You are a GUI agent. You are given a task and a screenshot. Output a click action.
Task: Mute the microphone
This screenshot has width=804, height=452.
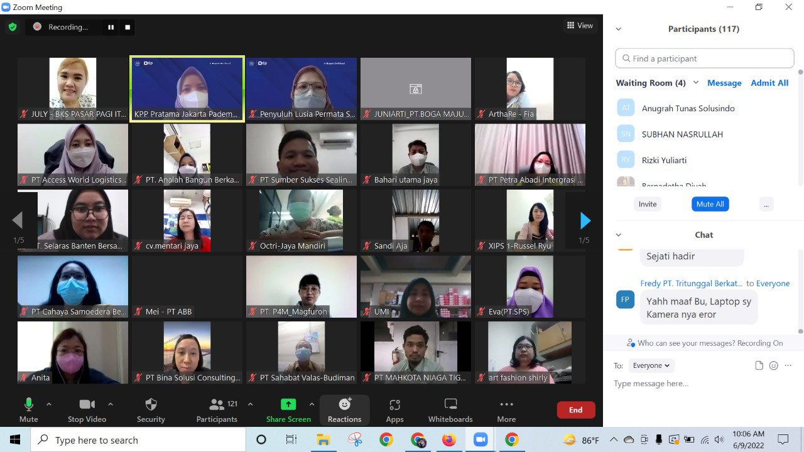coord(28,405)
